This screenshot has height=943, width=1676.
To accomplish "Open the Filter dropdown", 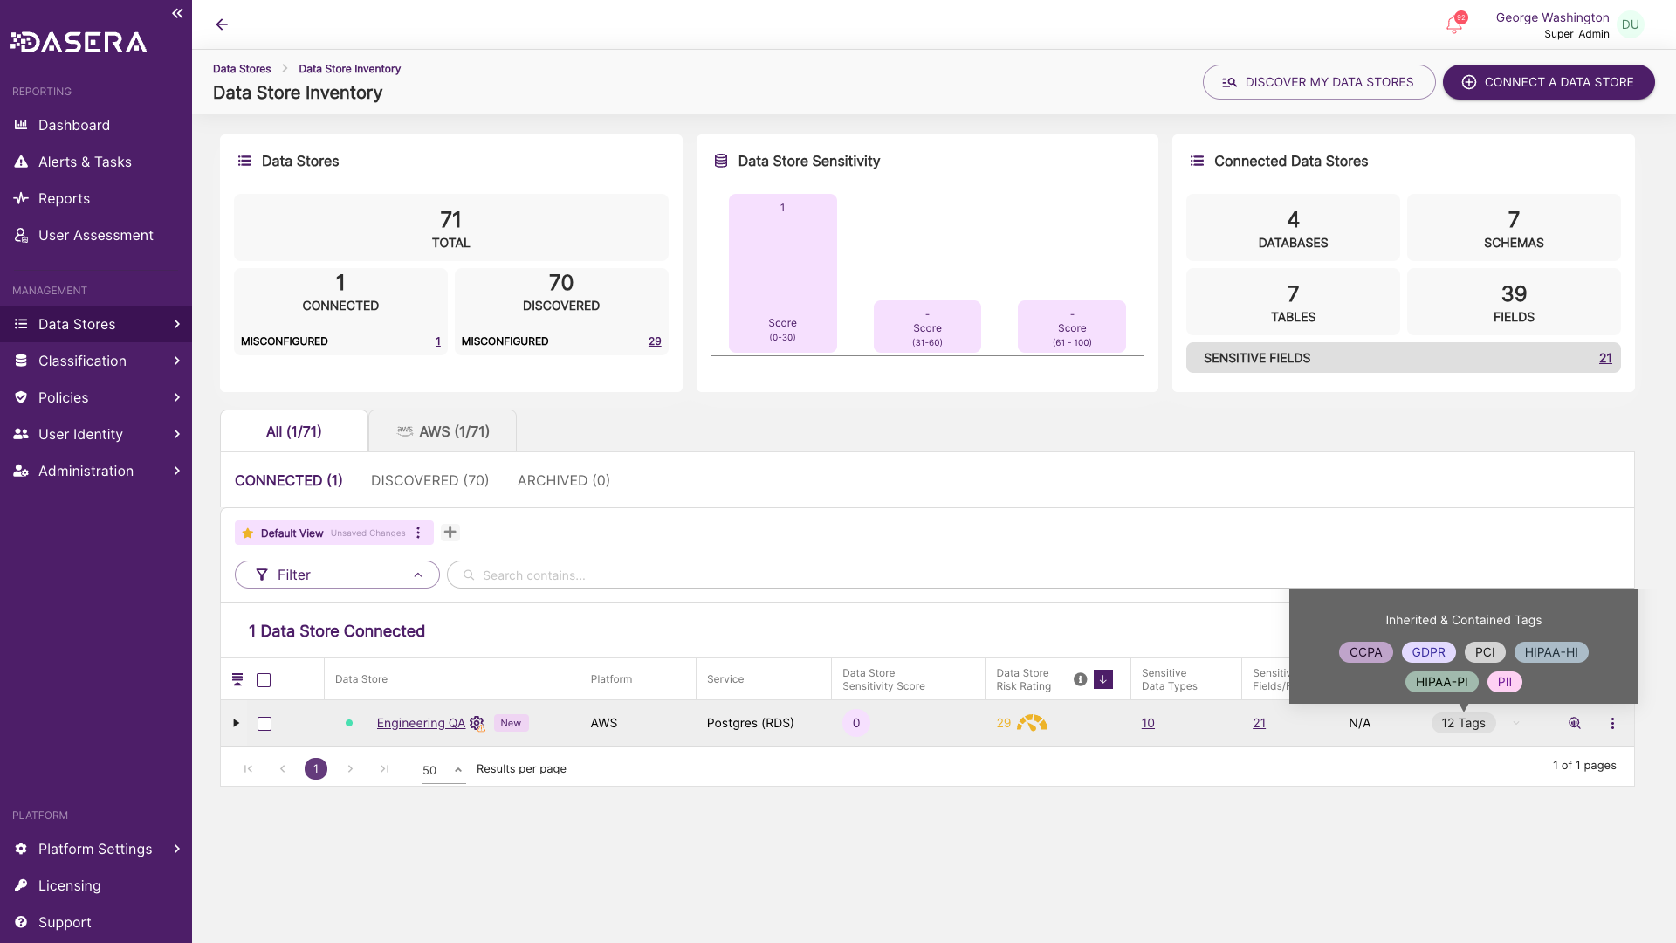I will click(x=337, y=575).
